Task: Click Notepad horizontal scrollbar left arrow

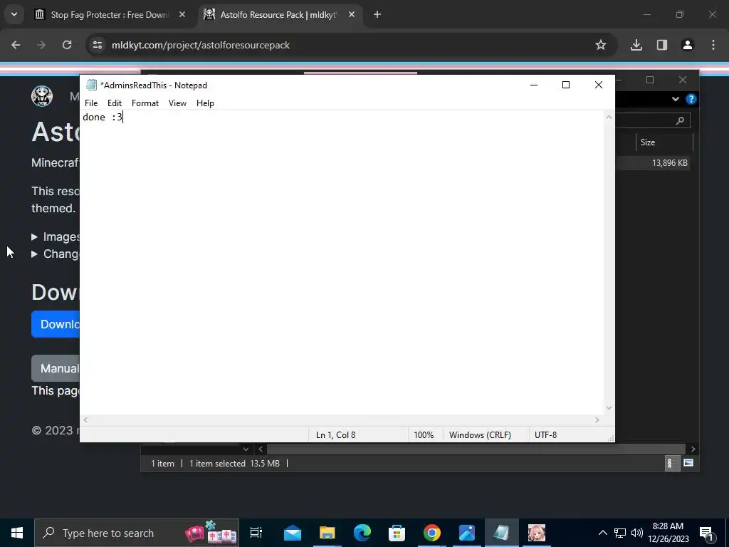Action: point(85,420)
